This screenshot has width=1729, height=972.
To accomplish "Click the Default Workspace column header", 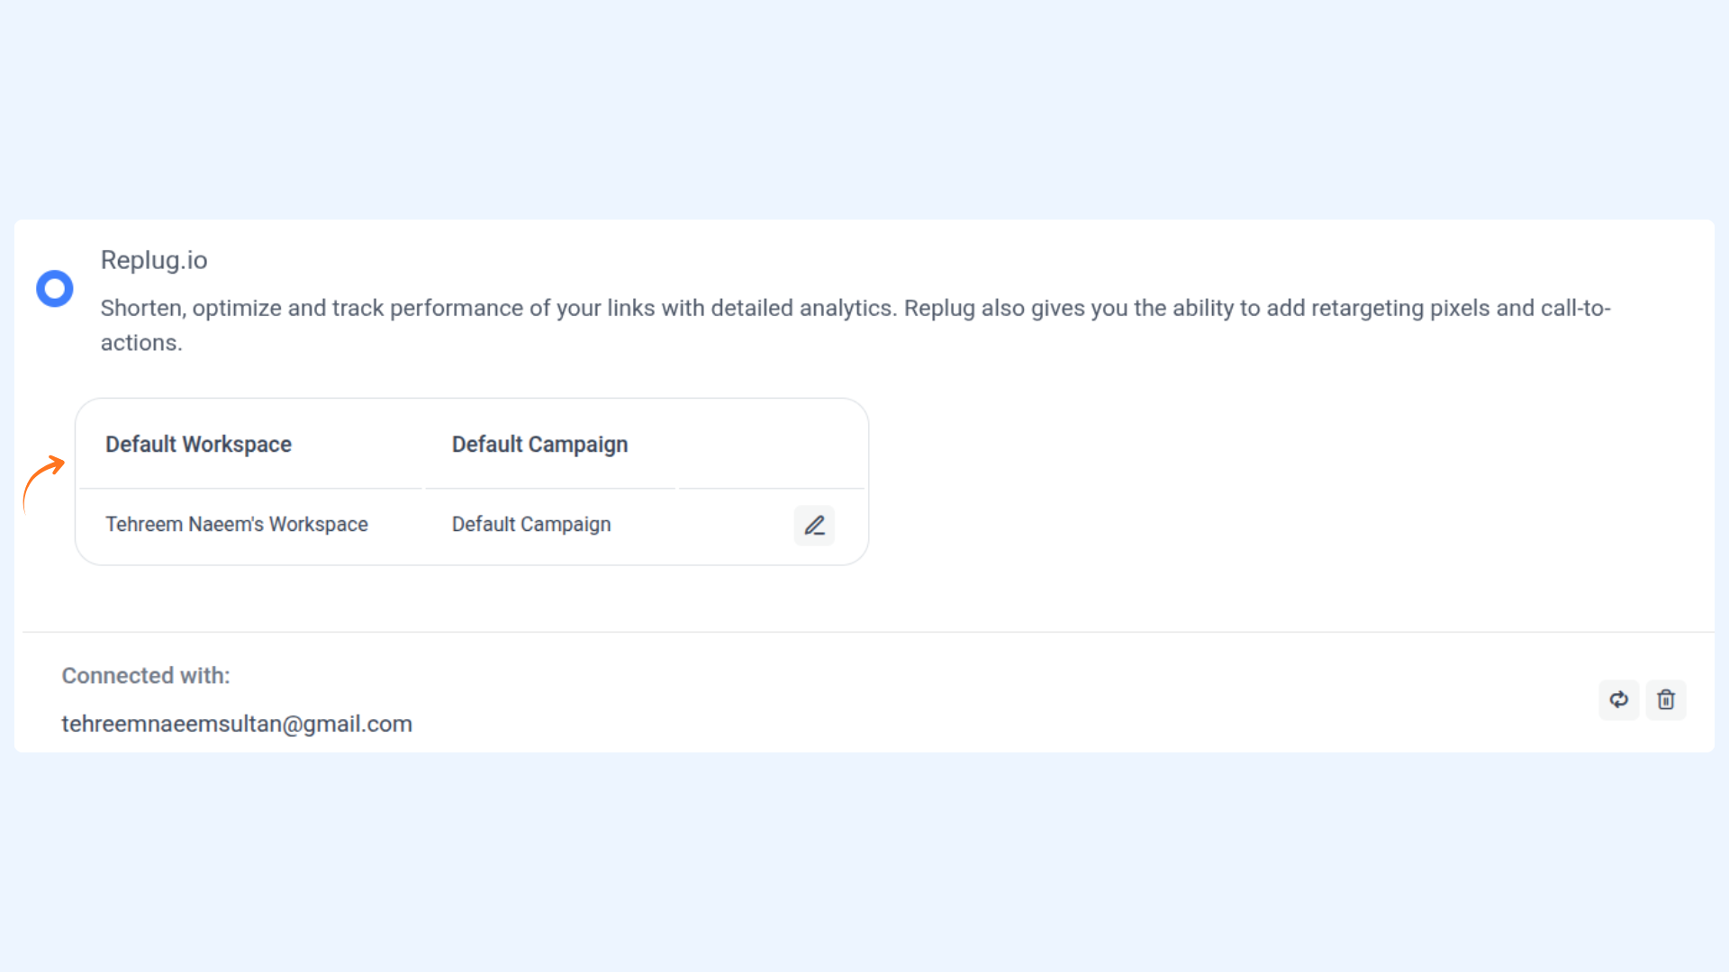I will [x=198, y=445].
